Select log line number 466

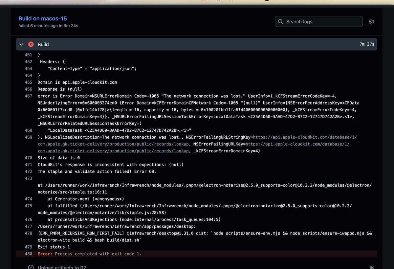pos(28,89)
